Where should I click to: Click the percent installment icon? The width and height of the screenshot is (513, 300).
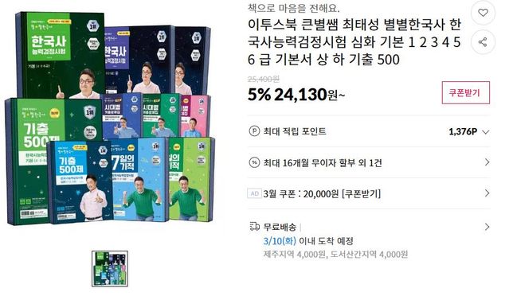pyautogui.click(x=254, y=162)
